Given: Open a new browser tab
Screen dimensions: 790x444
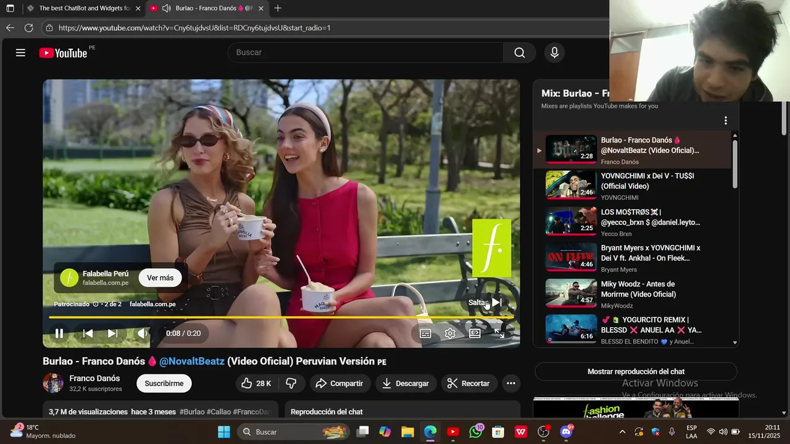Looking at the screenshot, I should (278, 9).
